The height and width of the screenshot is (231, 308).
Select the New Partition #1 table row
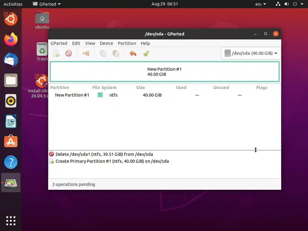(x=165, y=95)
